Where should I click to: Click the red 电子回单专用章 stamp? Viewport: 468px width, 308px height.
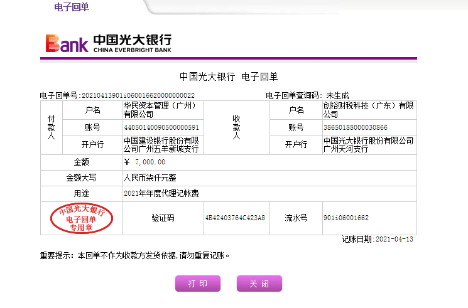pos(82,218)
